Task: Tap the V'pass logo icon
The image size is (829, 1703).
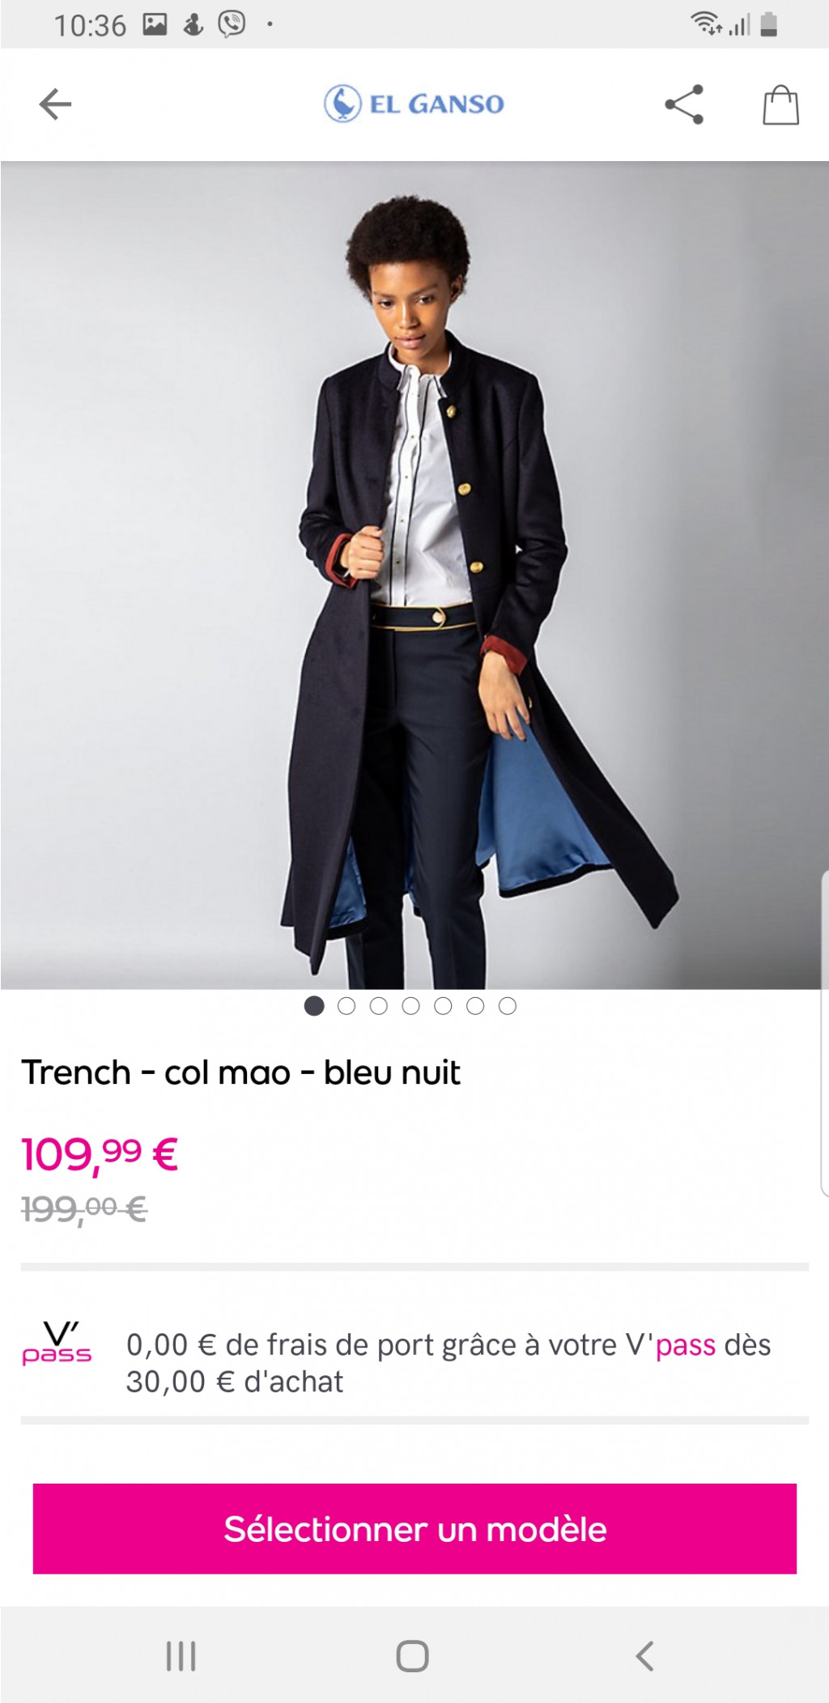Action: 57,1344
